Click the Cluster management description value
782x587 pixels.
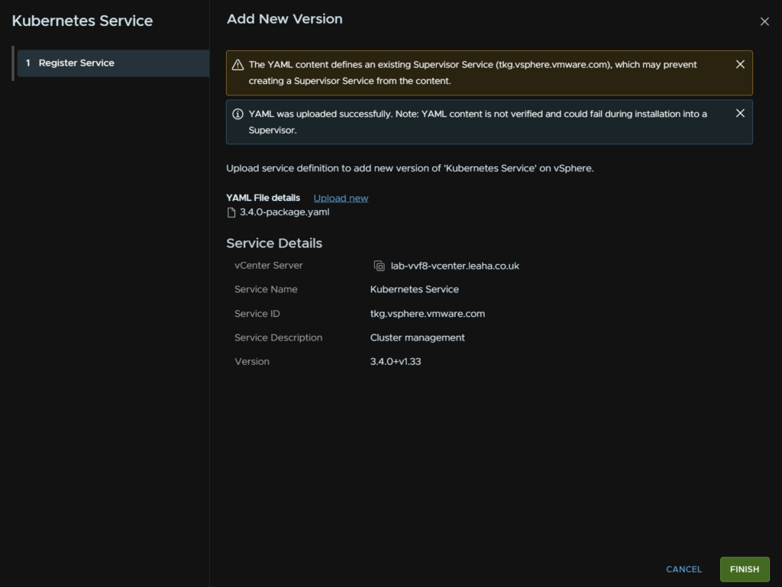418,337
